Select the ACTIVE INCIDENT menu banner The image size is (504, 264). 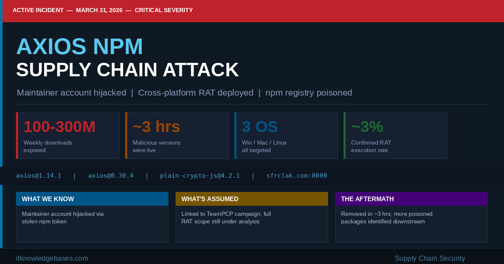(38, 10)
